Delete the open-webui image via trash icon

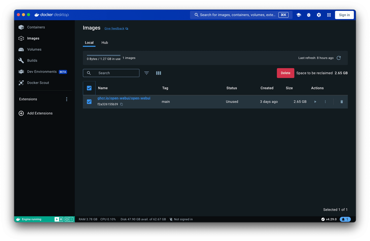(x=342, y=102)
